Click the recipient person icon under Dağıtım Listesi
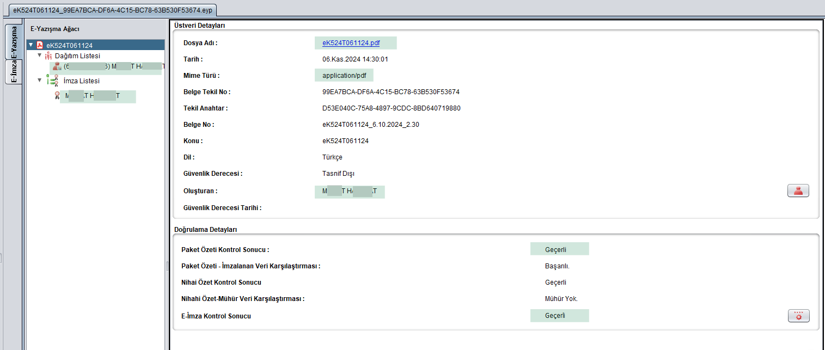825x350 pixels. pyautogui.click(x=57, y=66)
